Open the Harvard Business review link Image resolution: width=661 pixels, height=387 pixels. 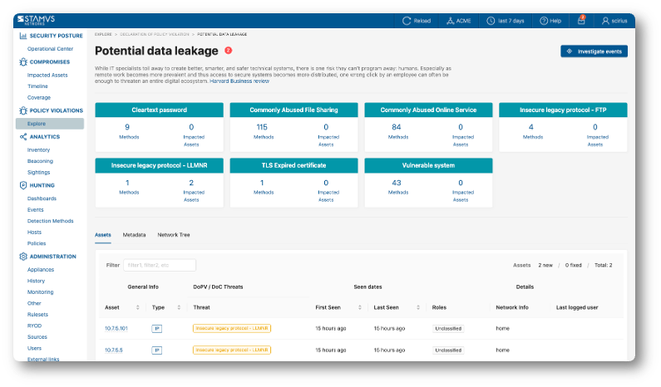click(x=239, y=81)
